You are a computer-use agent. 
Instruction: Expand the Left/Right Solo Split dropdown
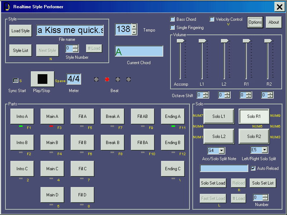pos(264,150)
